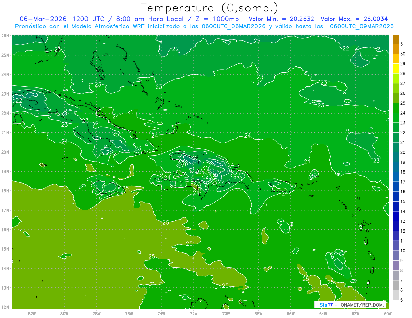412x318 pixels.
Task: Click the '15' label on the color scale
Action: (x=403, y=201)
